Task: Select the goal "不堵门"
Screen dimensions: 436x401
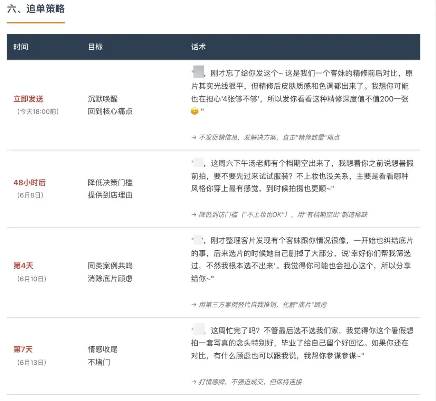Action: coord(99,362)
